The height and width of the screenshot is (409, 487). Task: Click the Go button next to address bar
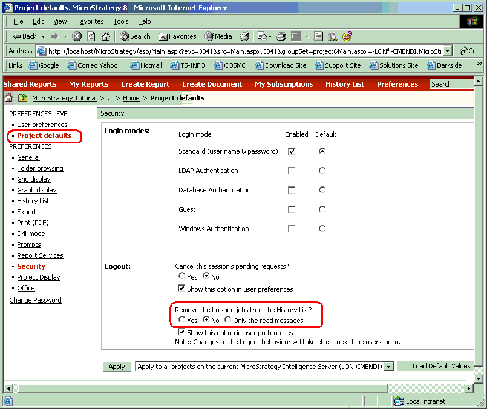[x=468, y=51]
